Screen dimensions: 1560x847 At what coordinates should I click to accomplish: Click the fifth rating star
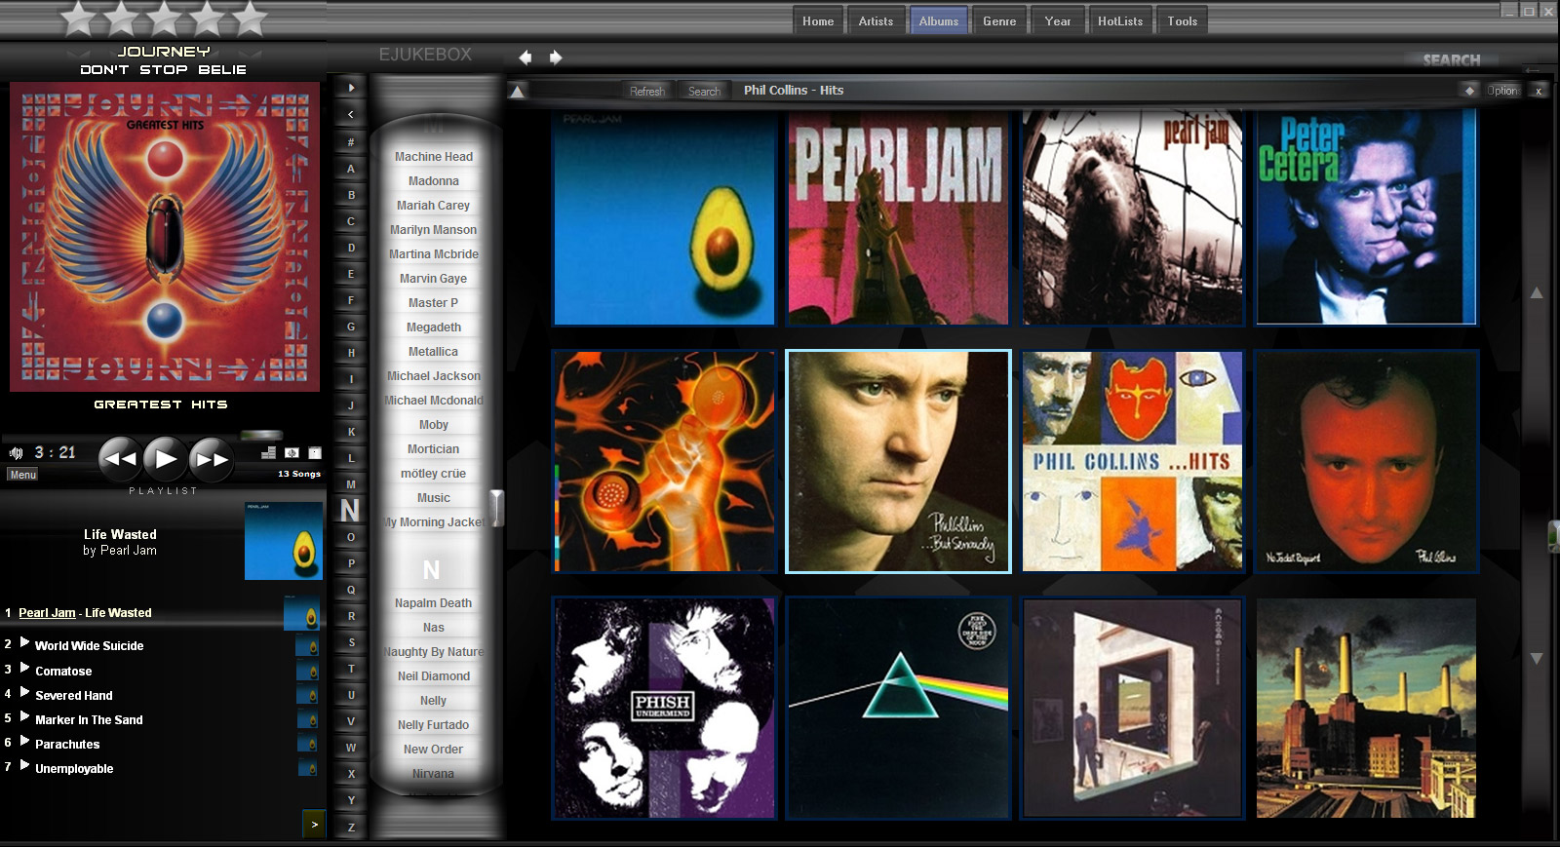(x=250, y=17)
